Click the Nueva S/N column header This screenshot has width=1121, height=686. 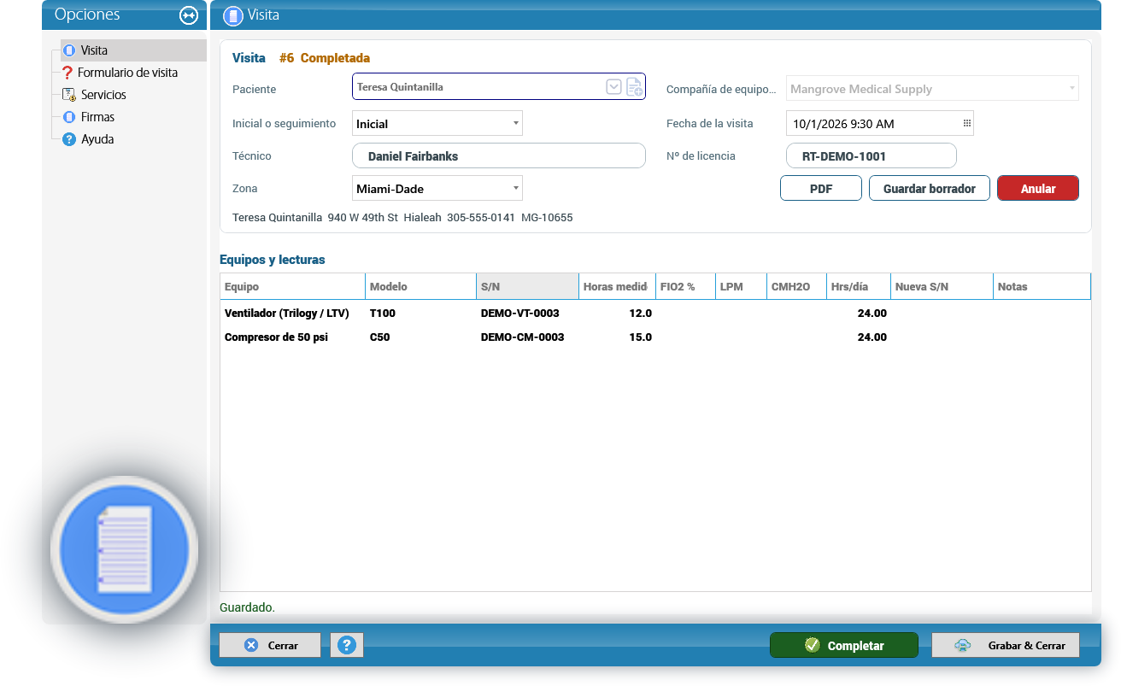coord(942,286)
